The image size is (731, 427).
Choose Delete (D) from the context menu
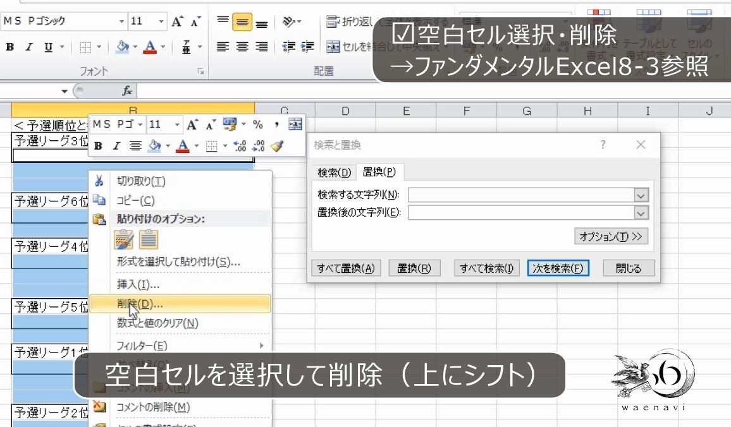(x=180, y=304)
